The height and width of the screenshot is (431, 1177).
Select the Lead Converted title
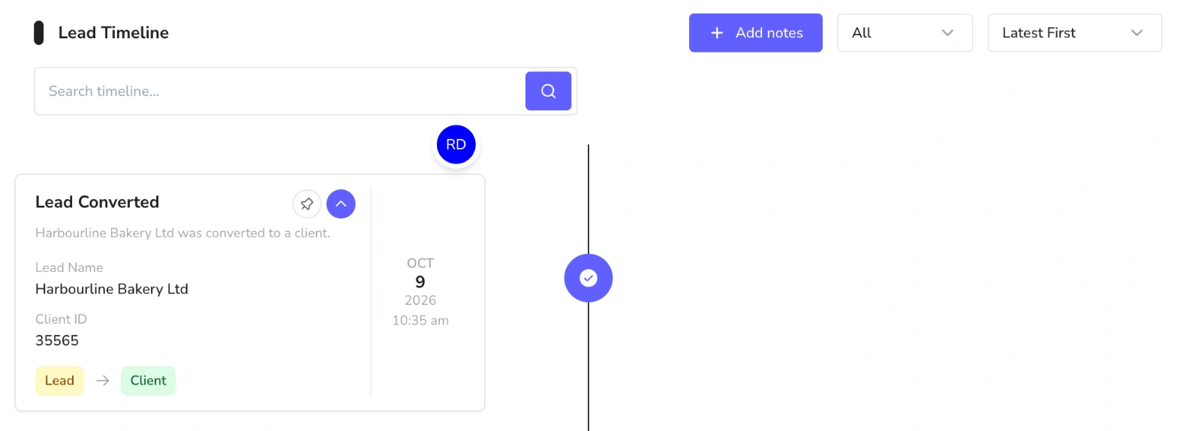(x=98, y=202)
